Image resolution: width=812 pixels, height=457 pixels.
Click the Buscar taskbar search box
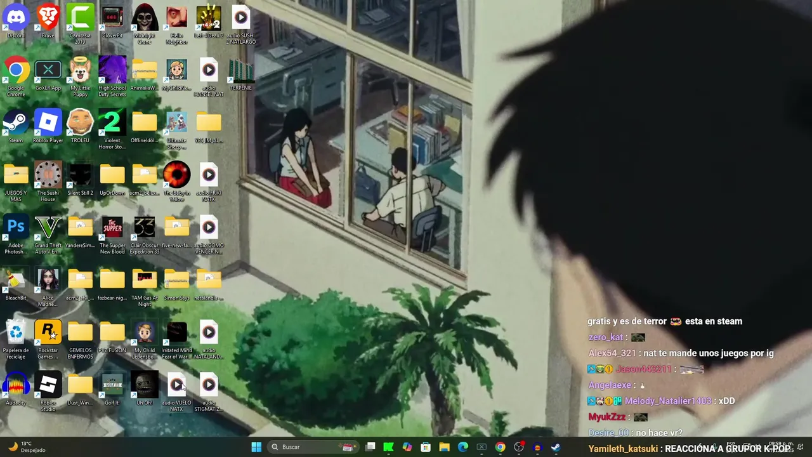click(313, 447)
